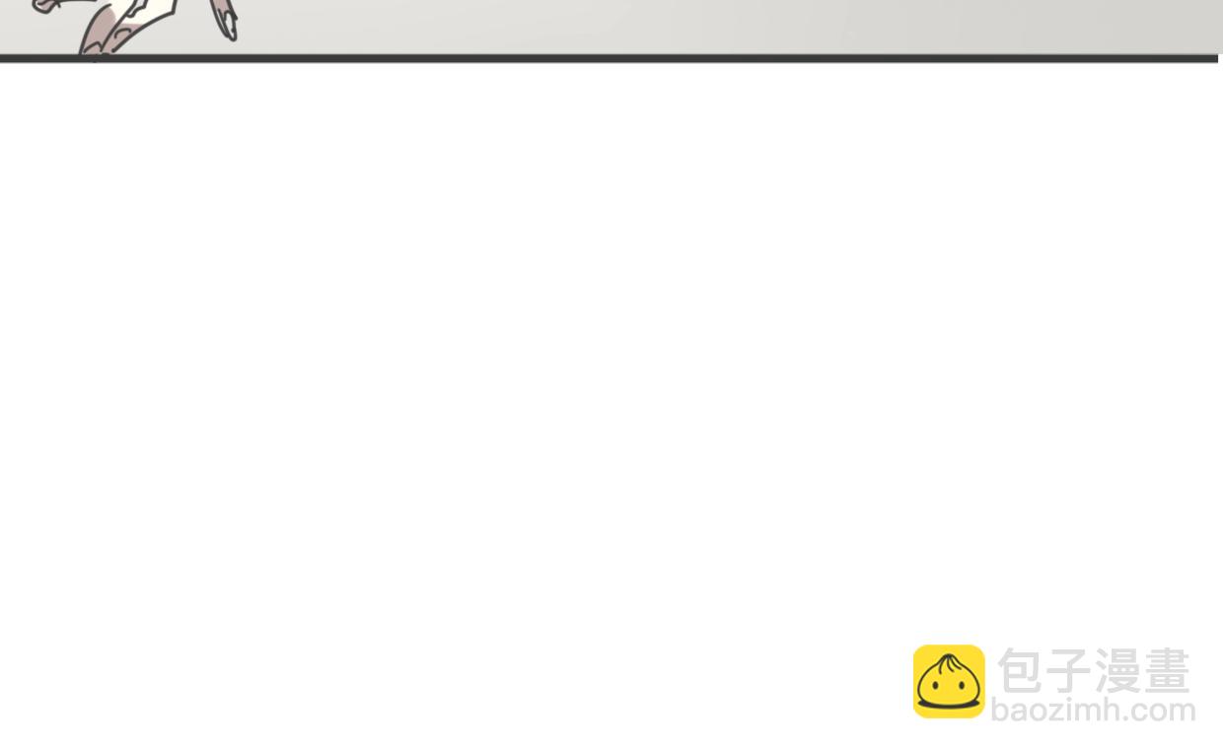Click the 包 character in the watermark
The width and height of the screenshot is (1223, 749).
[1020, 671]
